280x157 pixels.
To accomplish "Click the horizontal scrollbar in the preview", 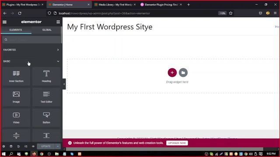I will [164, 149].
